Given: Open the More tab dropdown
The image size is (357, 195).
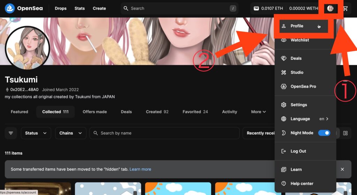Looking at the screenshot, I should (258, 112).
